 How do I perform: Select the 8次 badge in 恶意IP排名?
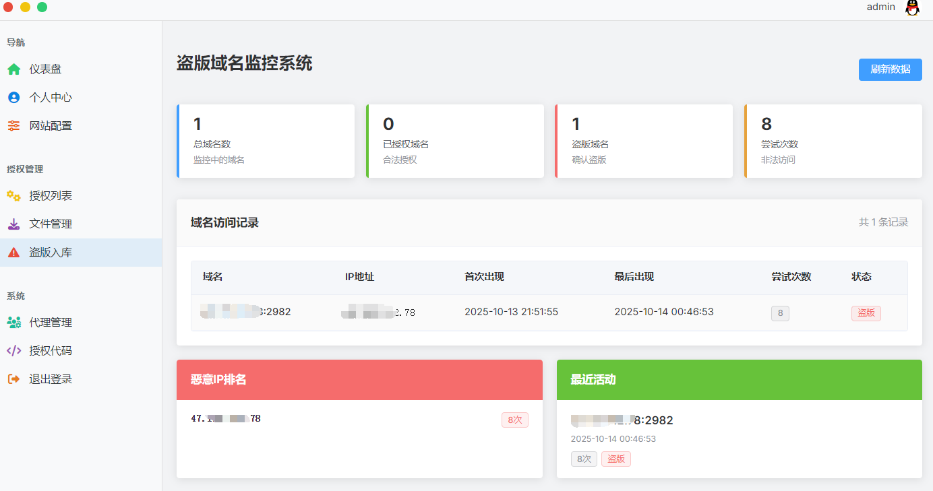point(515,420)
